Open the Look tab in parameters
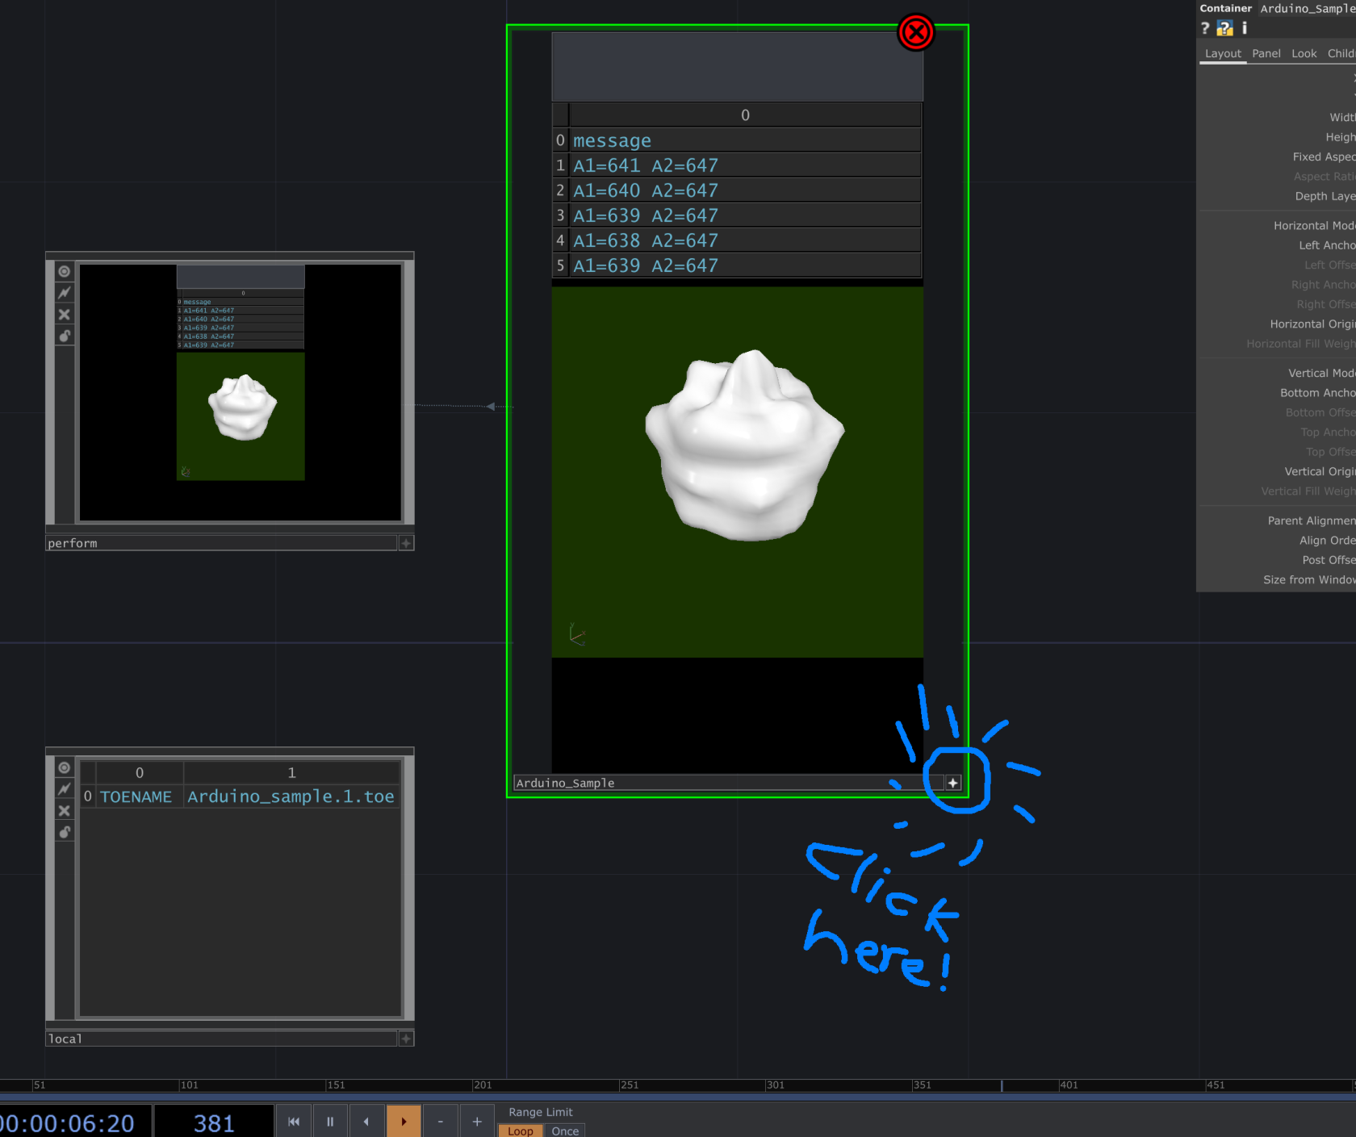This screenshot has width=1356, height=1137. point(1304,53)
